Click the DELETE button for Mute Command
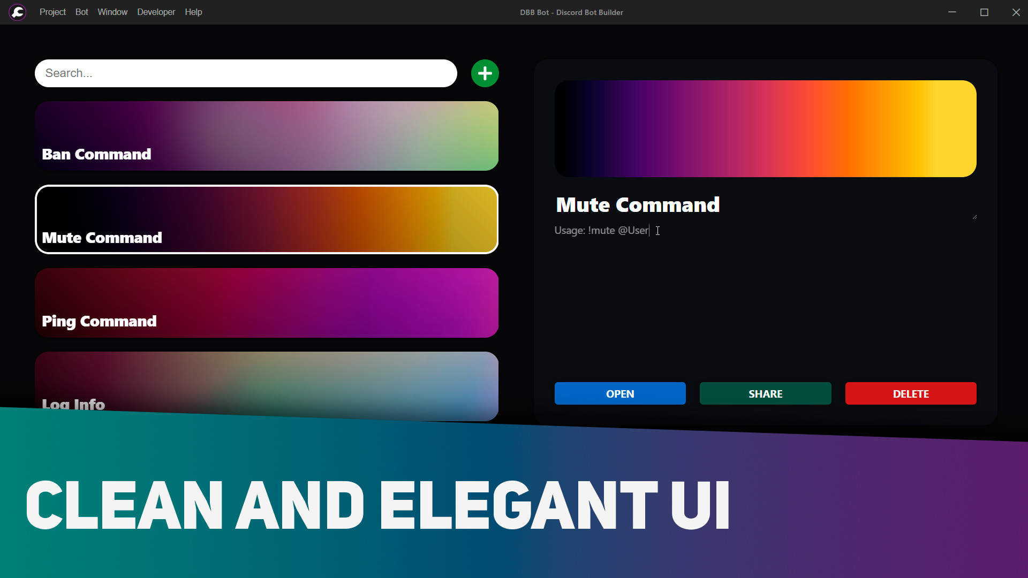 (x=910, y=393)
